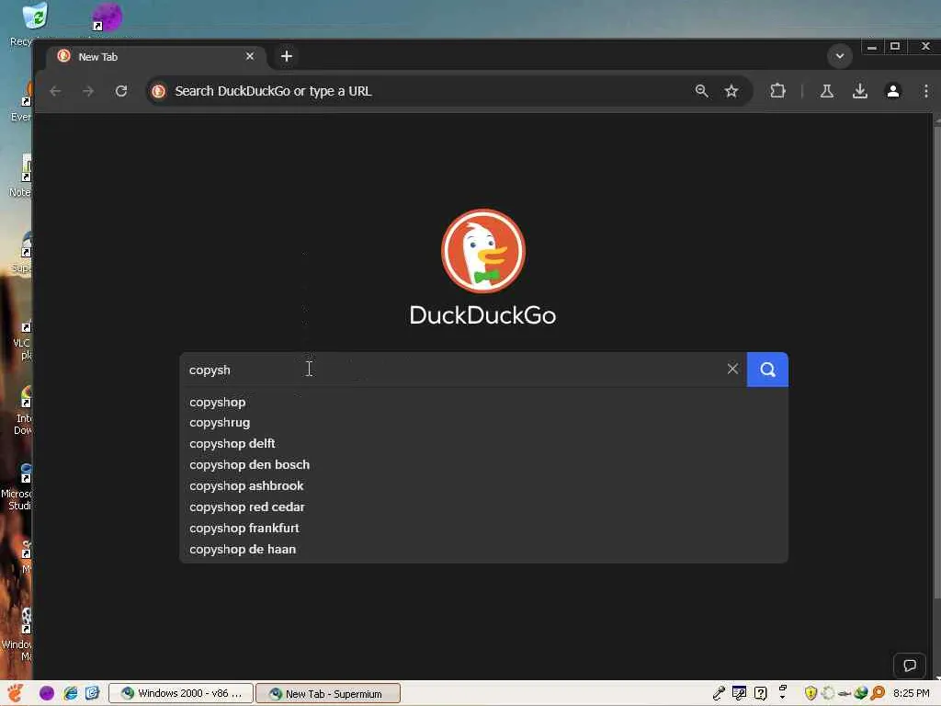The width and height of the screenshot is (941, 706).
Task: Open the feedback chat bubble icon
Action: pos(910,666)
